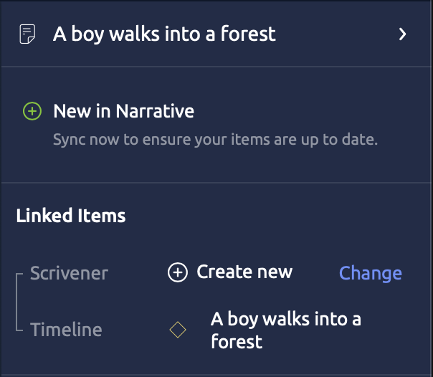
Task: Click the bracket joining Scrivener and Timeline
Action: pos(17,301)
